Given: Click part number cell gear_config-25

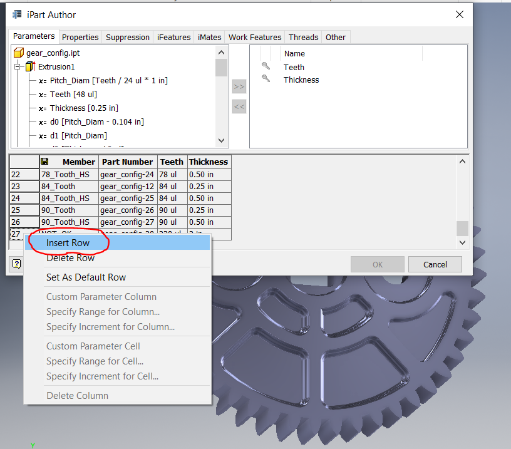Looking at the screenshot, I should (128, 198).
